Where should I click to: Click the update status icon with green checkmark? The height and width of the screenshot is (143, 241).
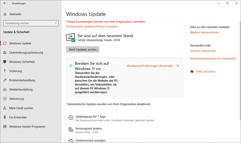pyautogui.click(x=71, y=38)
